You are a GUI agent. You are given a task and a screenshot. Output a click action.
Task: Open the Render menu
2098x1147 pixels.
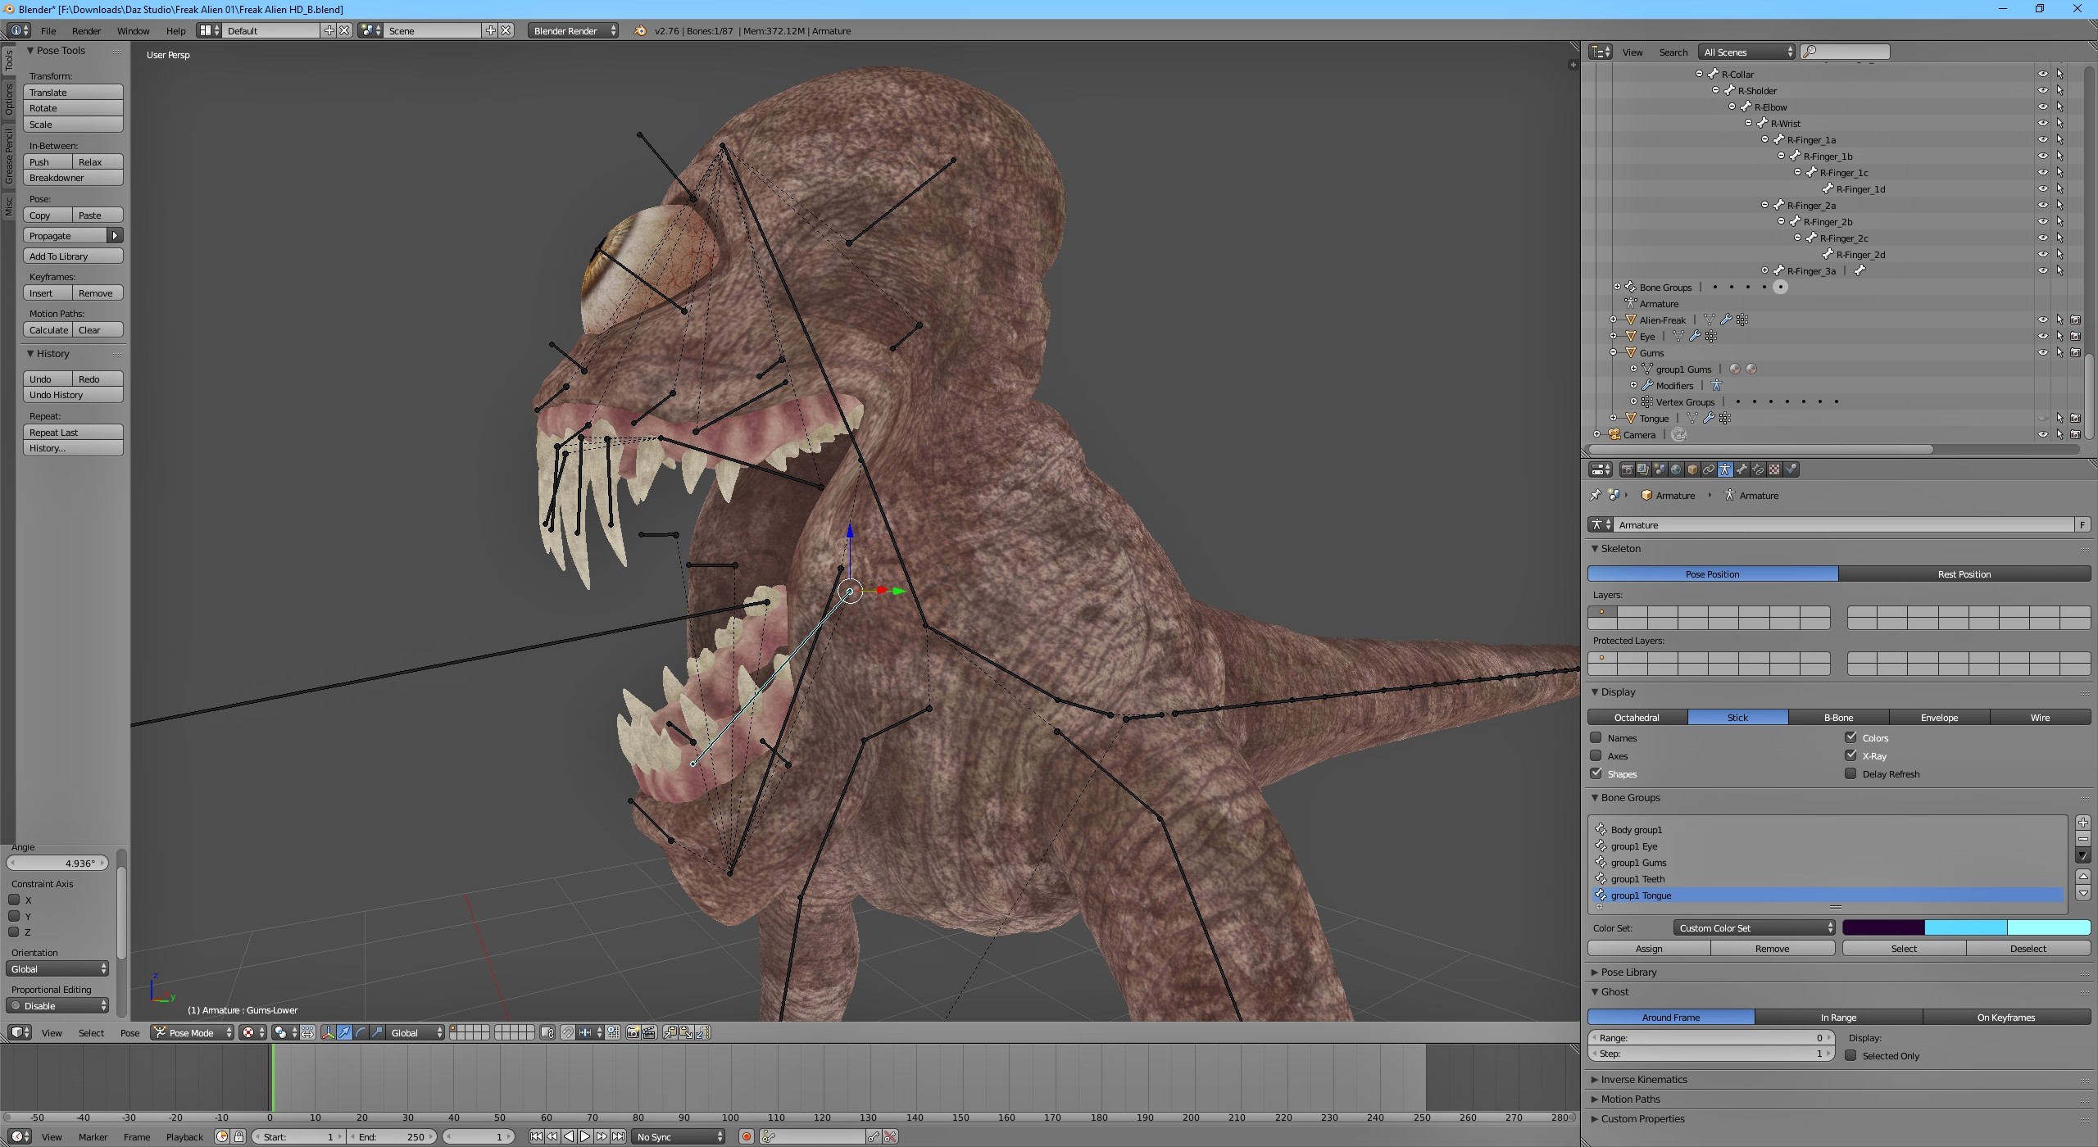[86, 30]
